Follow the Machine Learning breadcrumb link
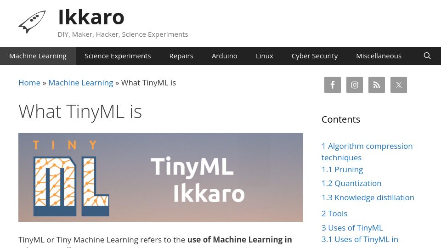 81,83
